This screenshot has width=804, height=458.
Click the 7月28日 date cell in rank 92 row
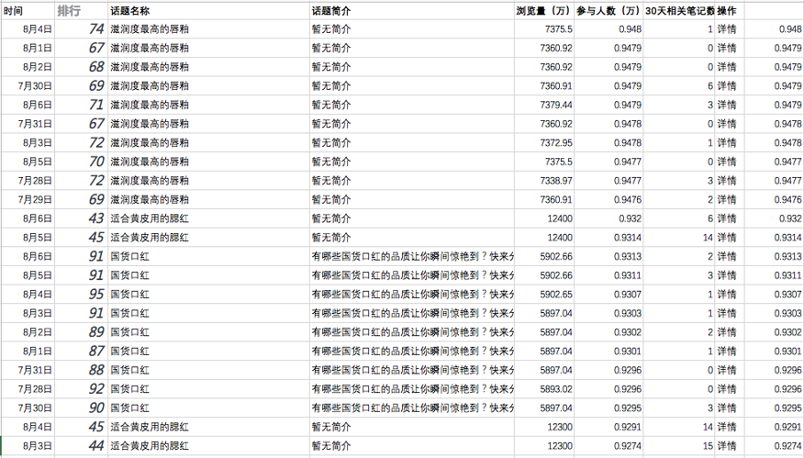coord(28,389)
